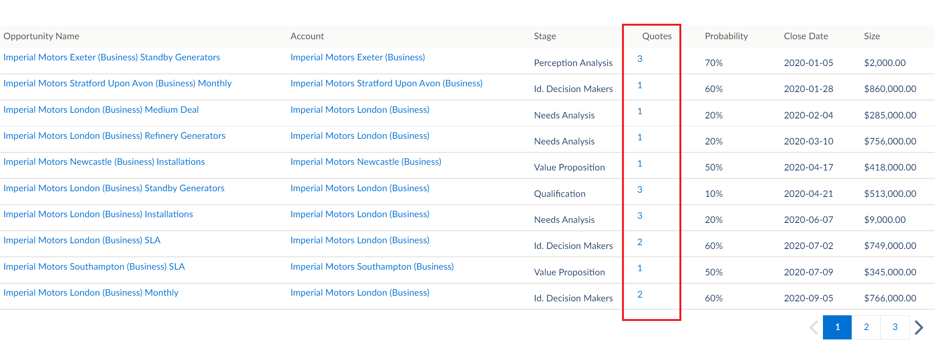Click the Quotes column header
This screenshot has width=940, height=353.
[x=657, y=36]
